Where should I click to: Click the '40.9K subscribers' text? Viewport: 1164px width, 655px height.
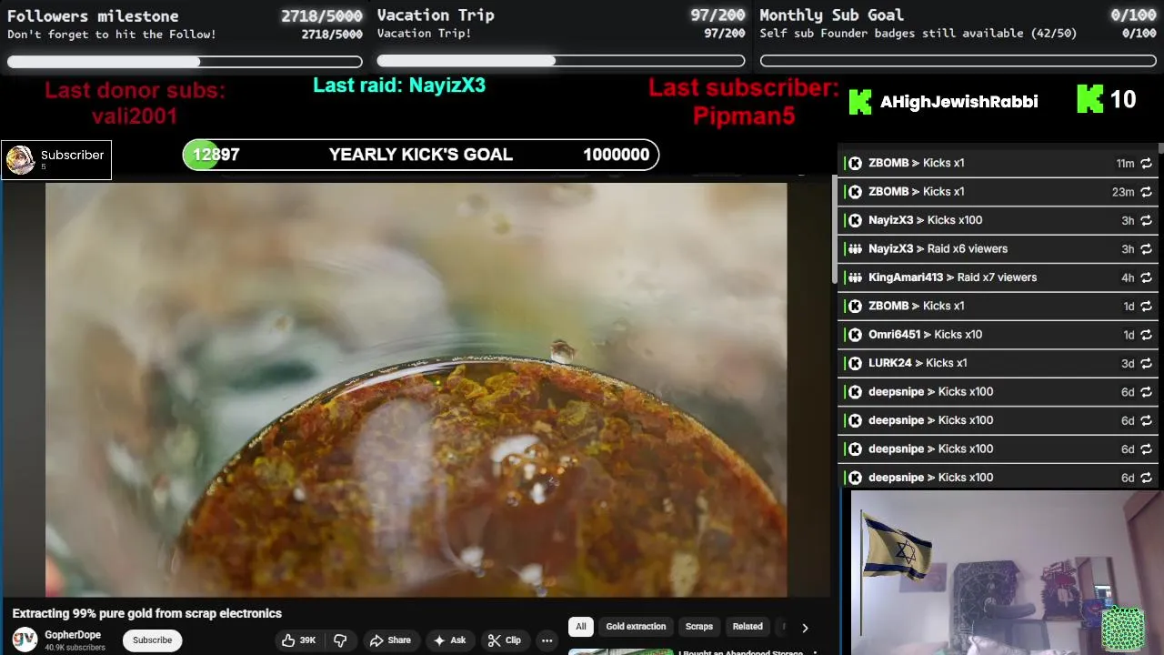75,648
